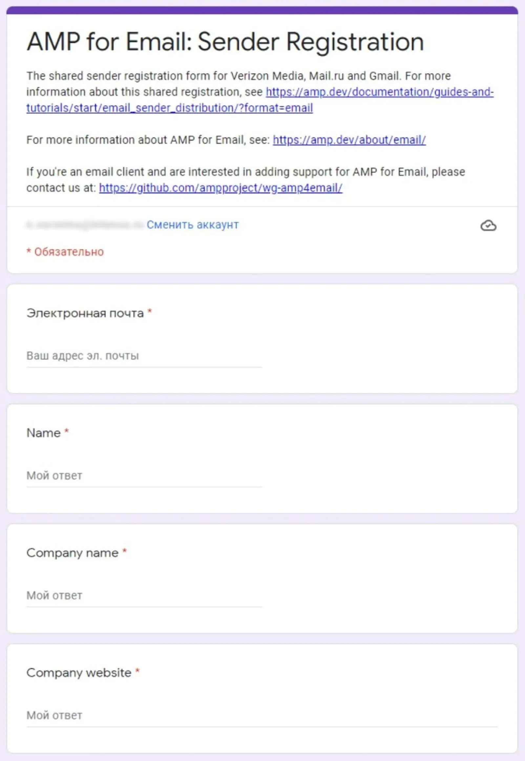Open the email_sender_distribution documentation link
This screenshot has width=525, height=761.
click(260, 100)
